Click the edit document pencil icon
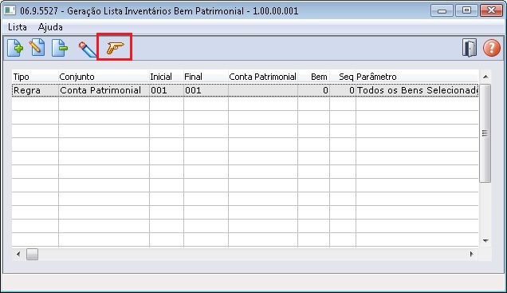The height and width of the screenshot is (293, 507). click(37, 48)
